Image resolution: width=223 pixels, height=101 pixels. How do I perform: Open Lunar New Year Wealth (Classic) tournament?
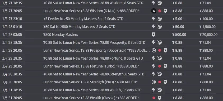91,98
